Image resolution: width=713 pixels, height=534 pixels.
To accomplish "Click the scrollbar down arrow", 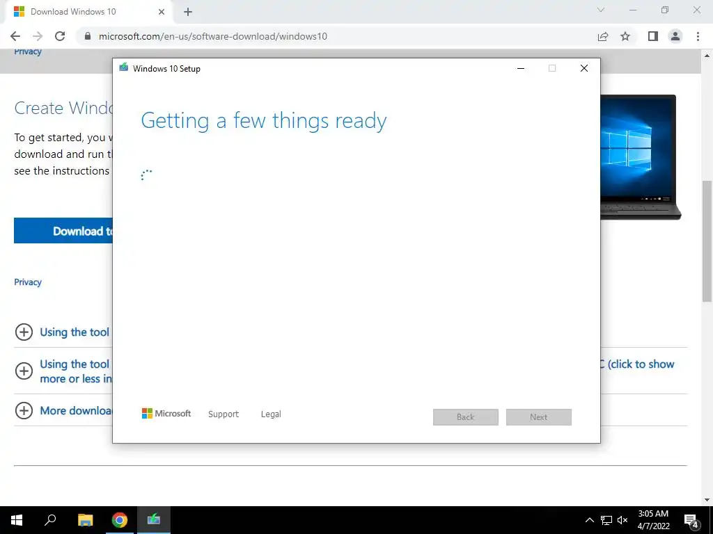I will coord(707,500).
